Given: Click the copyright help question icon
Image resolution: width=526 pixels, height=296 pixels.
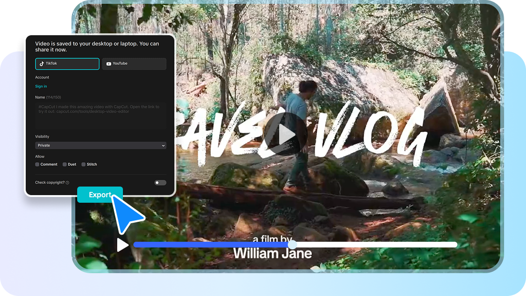Looking at the screenshot, I should tap(68, 183).
